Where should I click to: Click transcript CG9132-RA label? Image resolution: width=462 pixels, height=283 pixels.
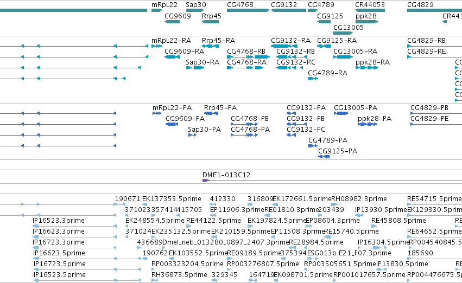(x=290, y=41)
